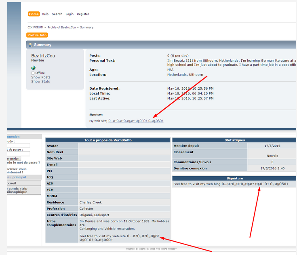
Task: Click the globe website icon under BeatrizCou
Action: point(33,67)
